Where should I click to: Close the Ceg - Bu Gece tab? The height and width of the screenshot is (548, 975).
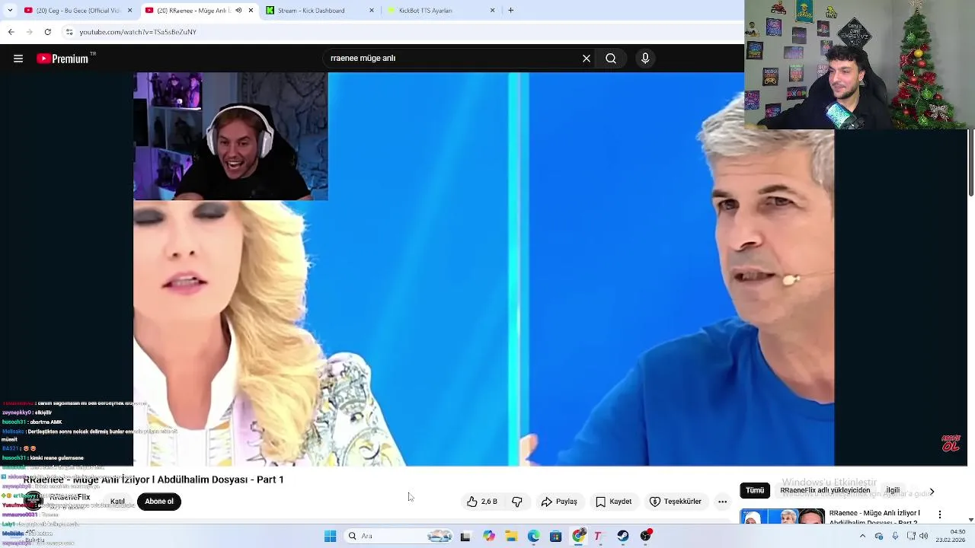click(129, 11)
